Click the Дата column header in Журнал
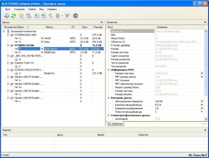Viewport: 209px width, 158px height. tap(75, 135)
